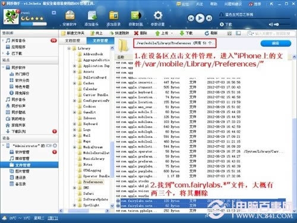Open the 论坛 forum menu
Screen dimensions: 297x223
pyautogui.click(x=183, y=4)
